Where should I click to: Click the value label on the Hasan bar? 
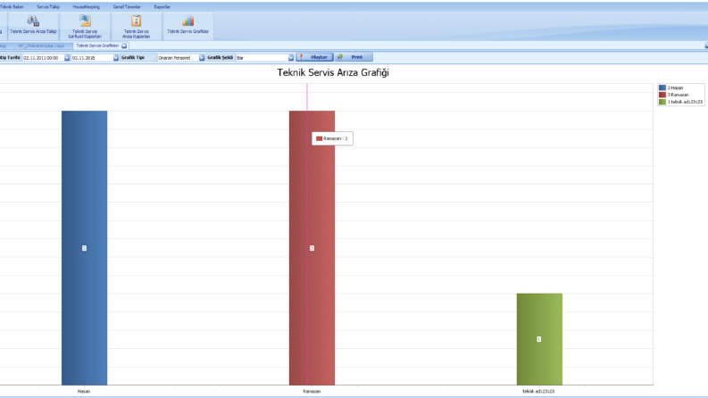point(84,248)
